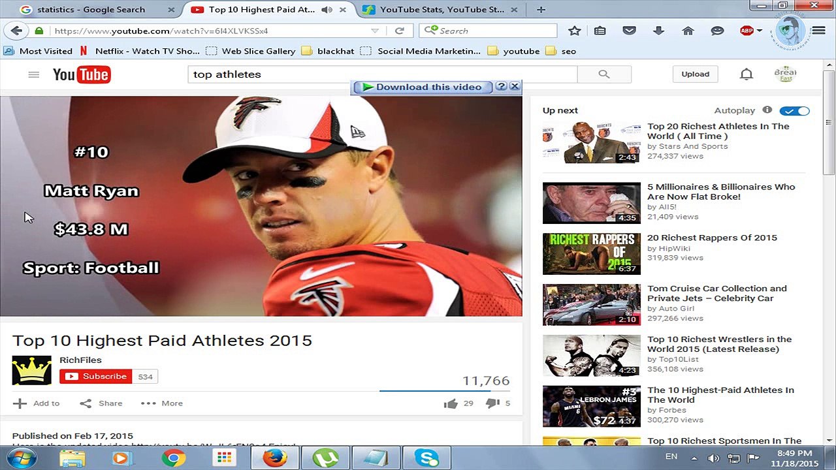Open the bookmarks list icon in toolbar

tap(600, 31)
